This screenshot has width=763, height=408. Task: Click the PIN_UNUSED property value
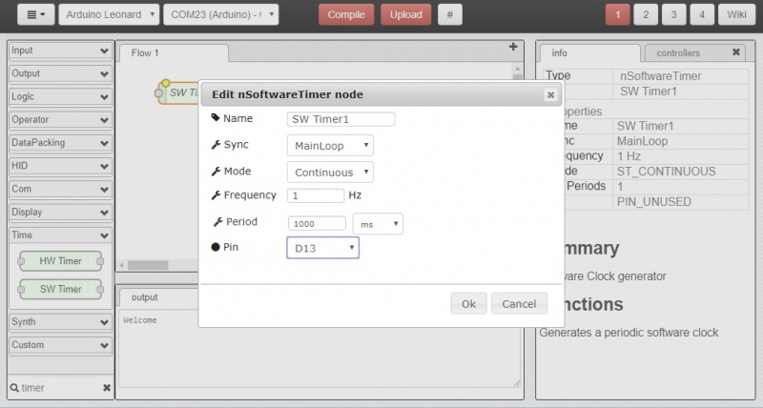653,202
